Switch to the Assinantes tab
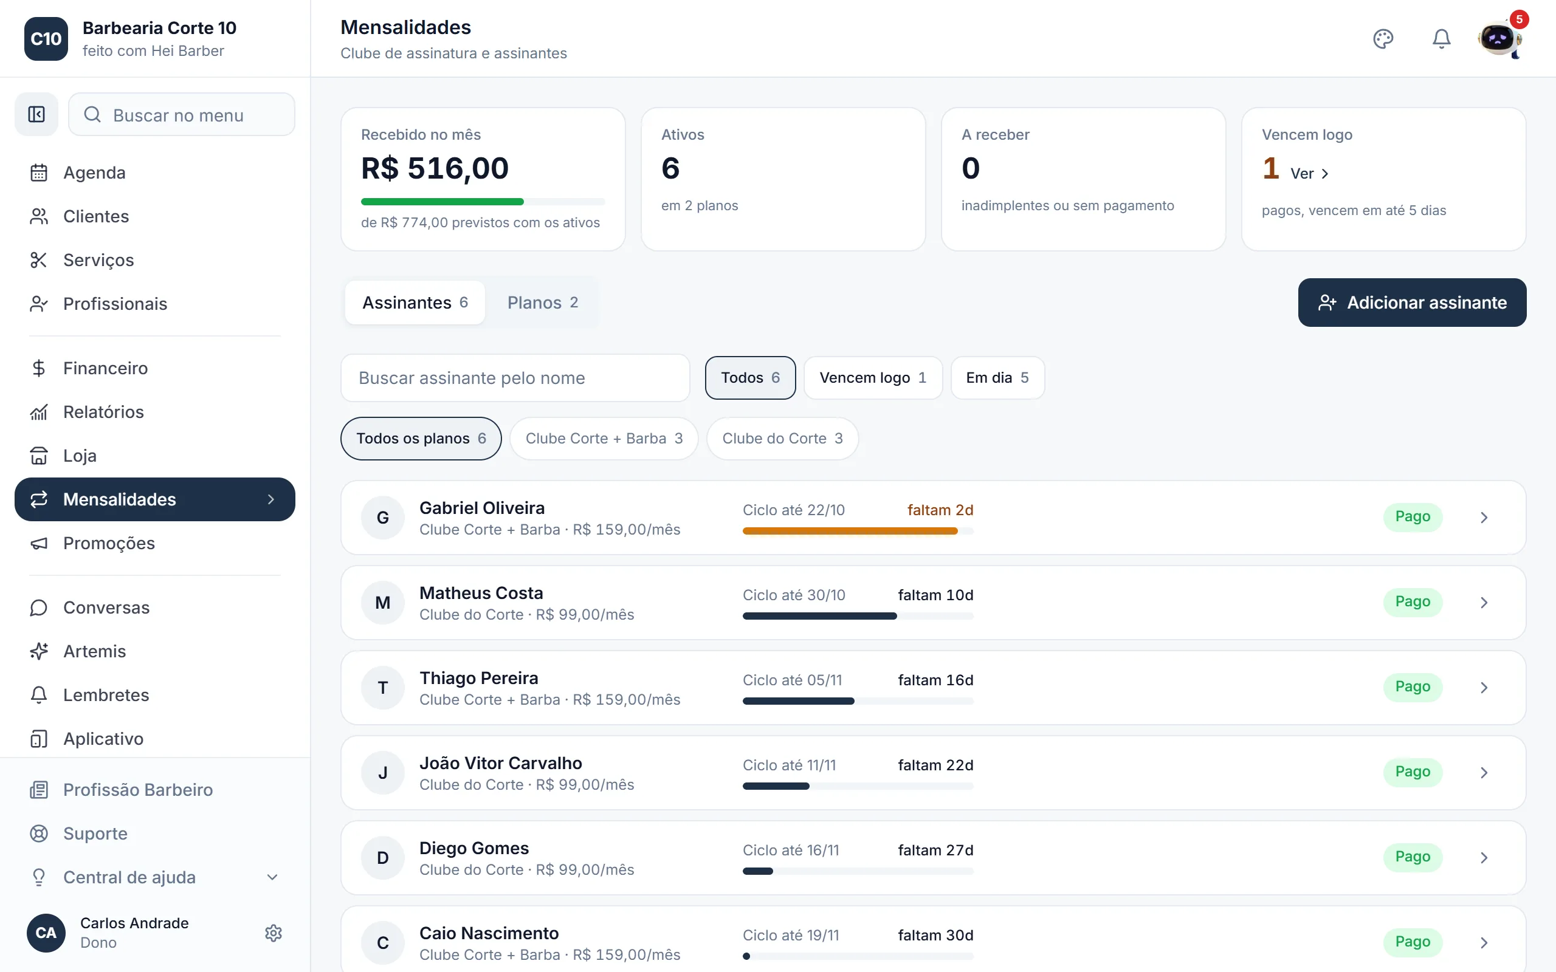Image resolution: width=1556 pixels, height=972 pixels. coord(415,302)
